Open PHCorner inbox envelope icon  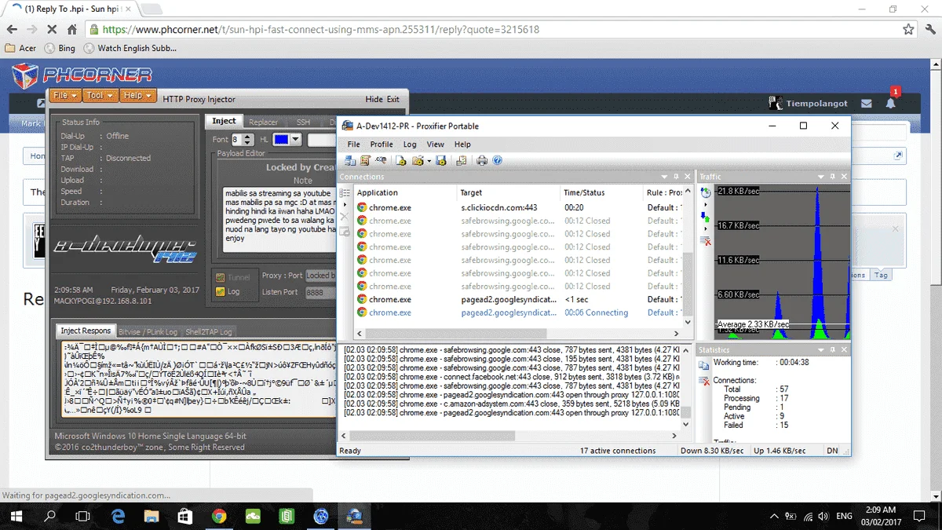(867, 103)
